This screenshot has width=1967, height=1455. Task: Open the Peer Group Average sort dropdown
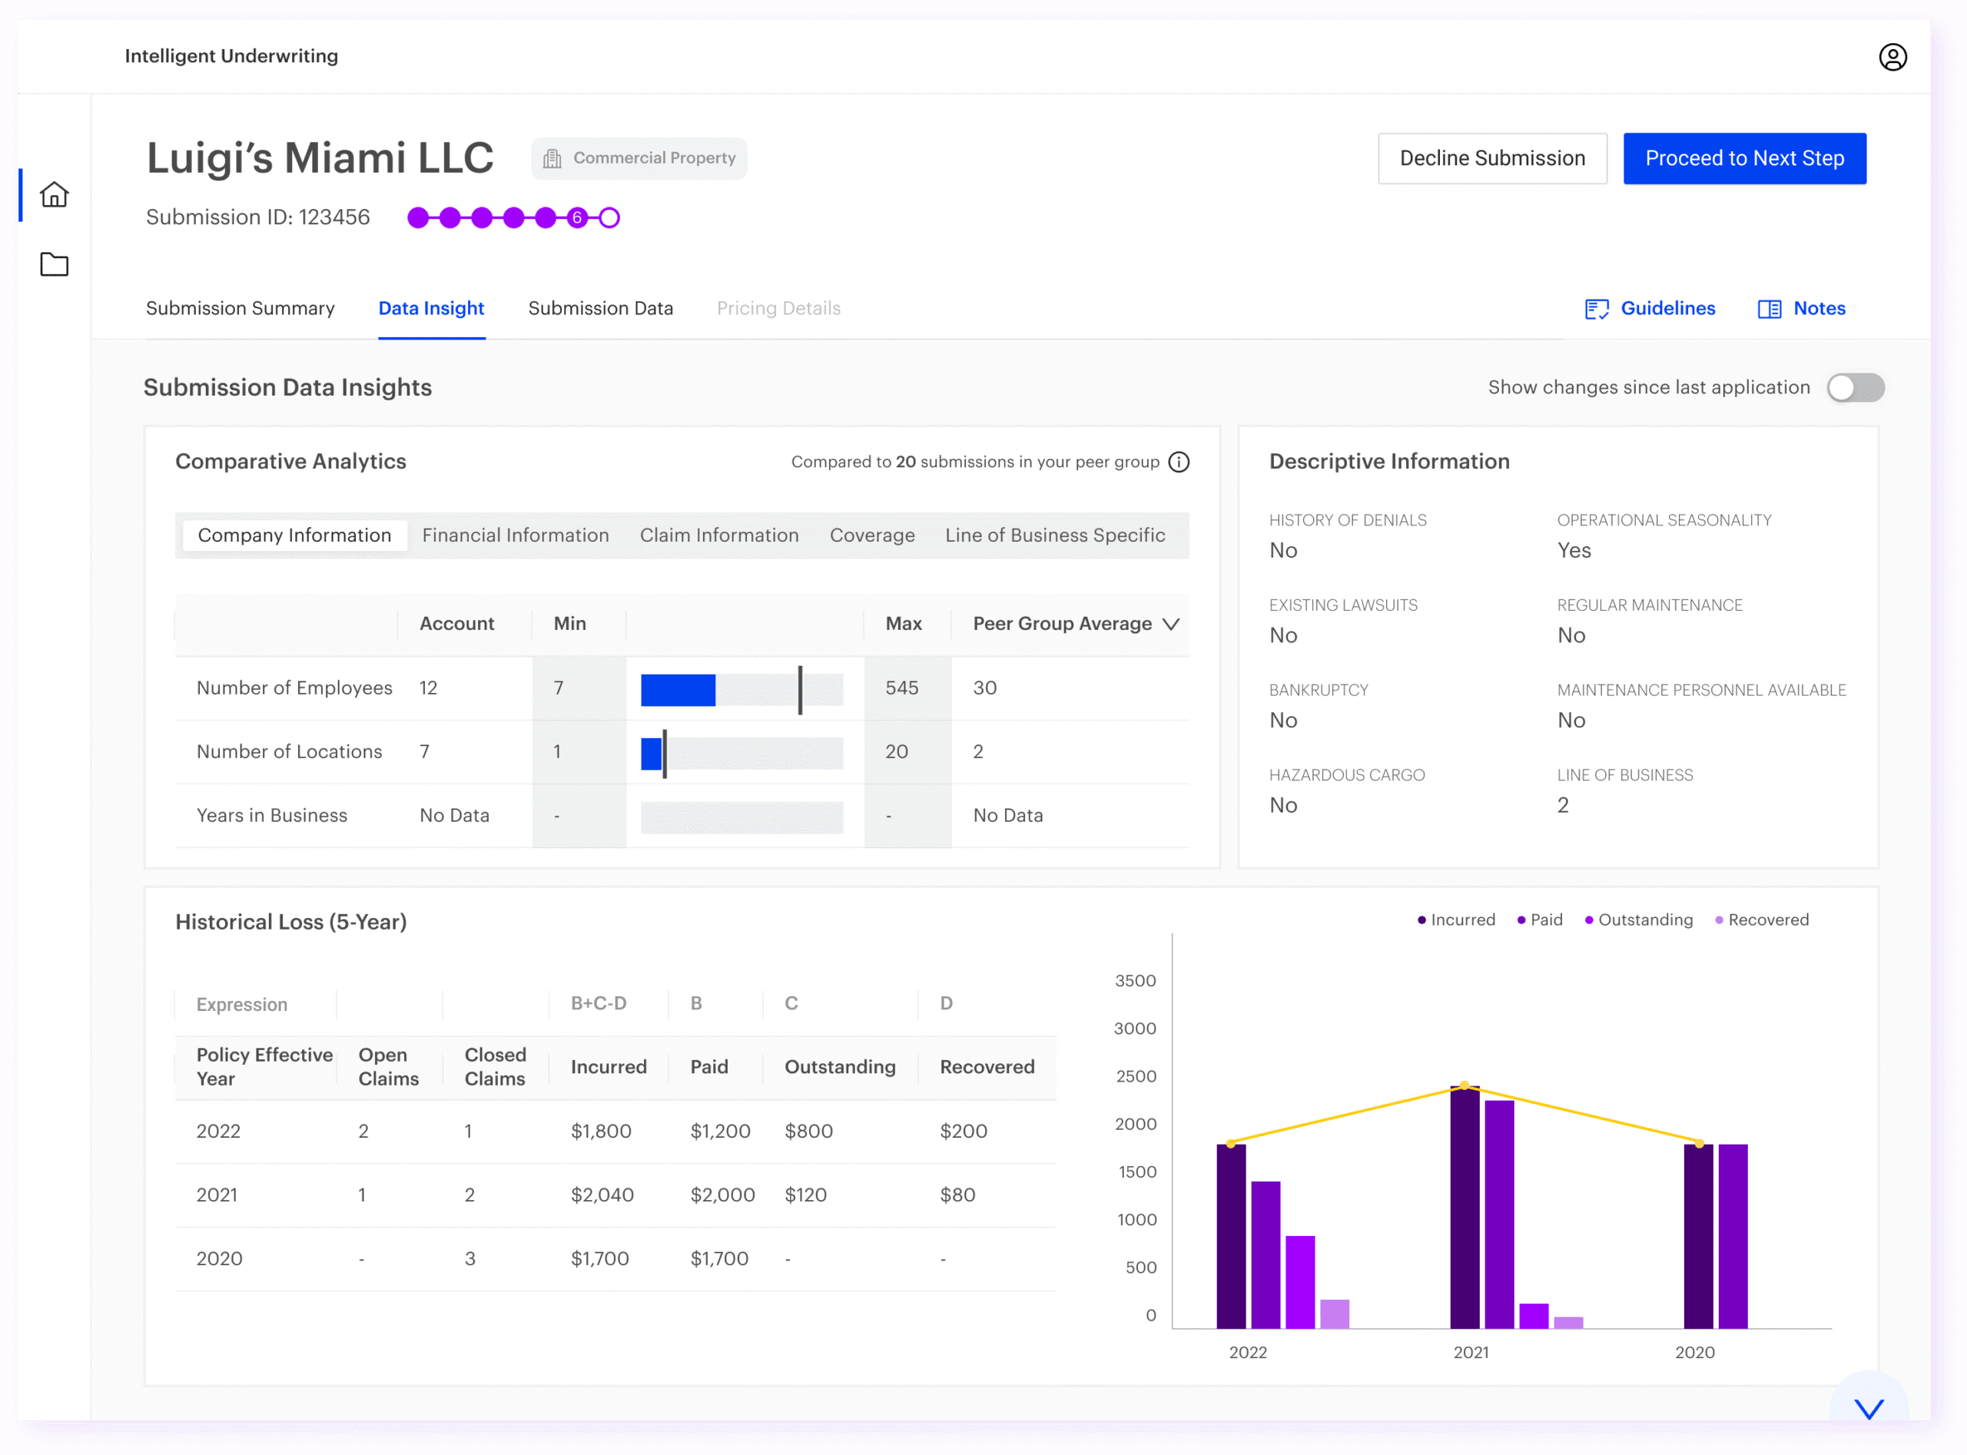click(x=1171, y=625)
